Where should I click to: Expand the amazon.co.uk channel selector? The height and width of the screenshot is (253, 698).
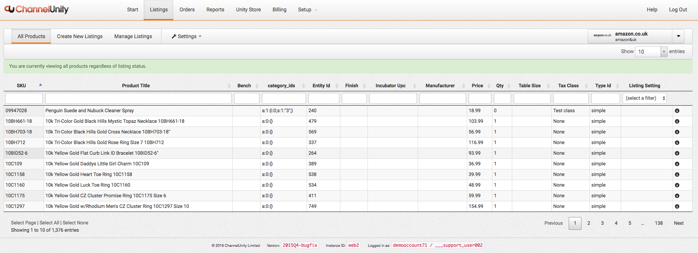(x=678, y=36)
